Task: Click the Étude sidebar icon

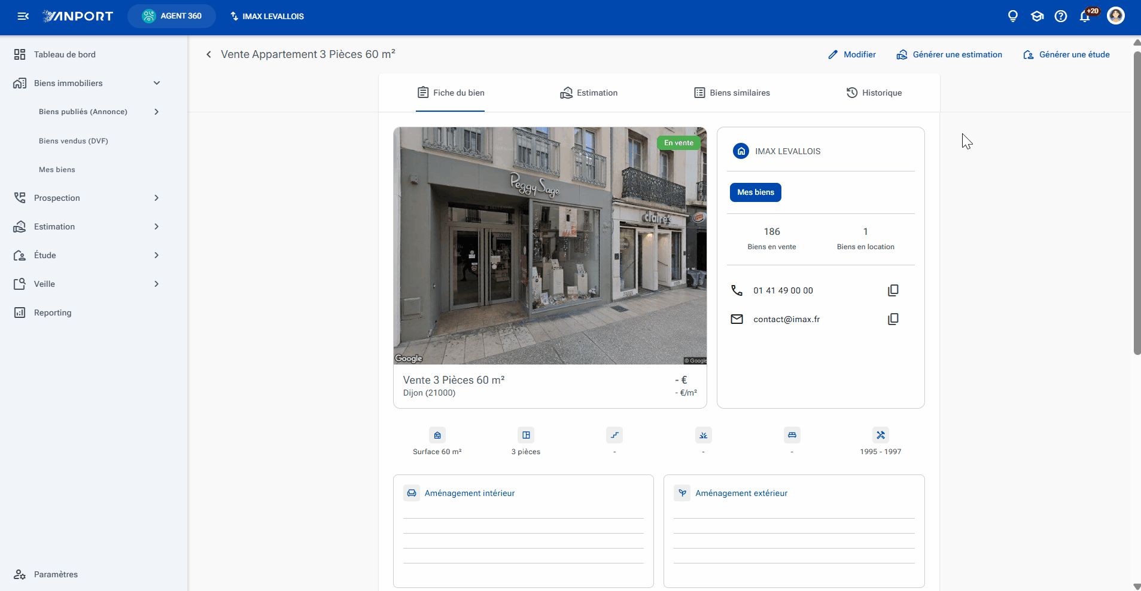Action: pyautogui.click(x=20, y=255)
